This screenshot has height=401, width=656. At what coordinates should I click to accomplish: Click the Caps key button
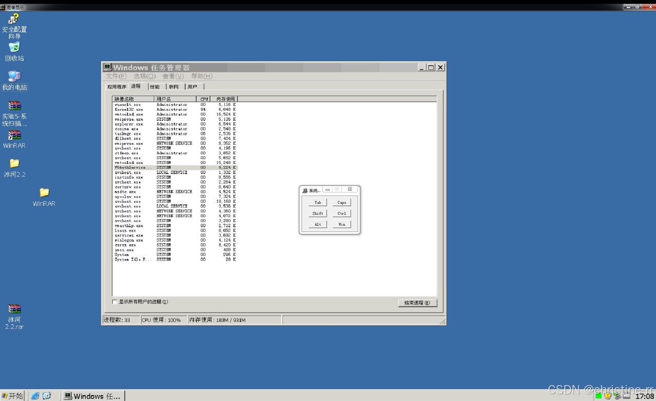[x=342, y=202]
